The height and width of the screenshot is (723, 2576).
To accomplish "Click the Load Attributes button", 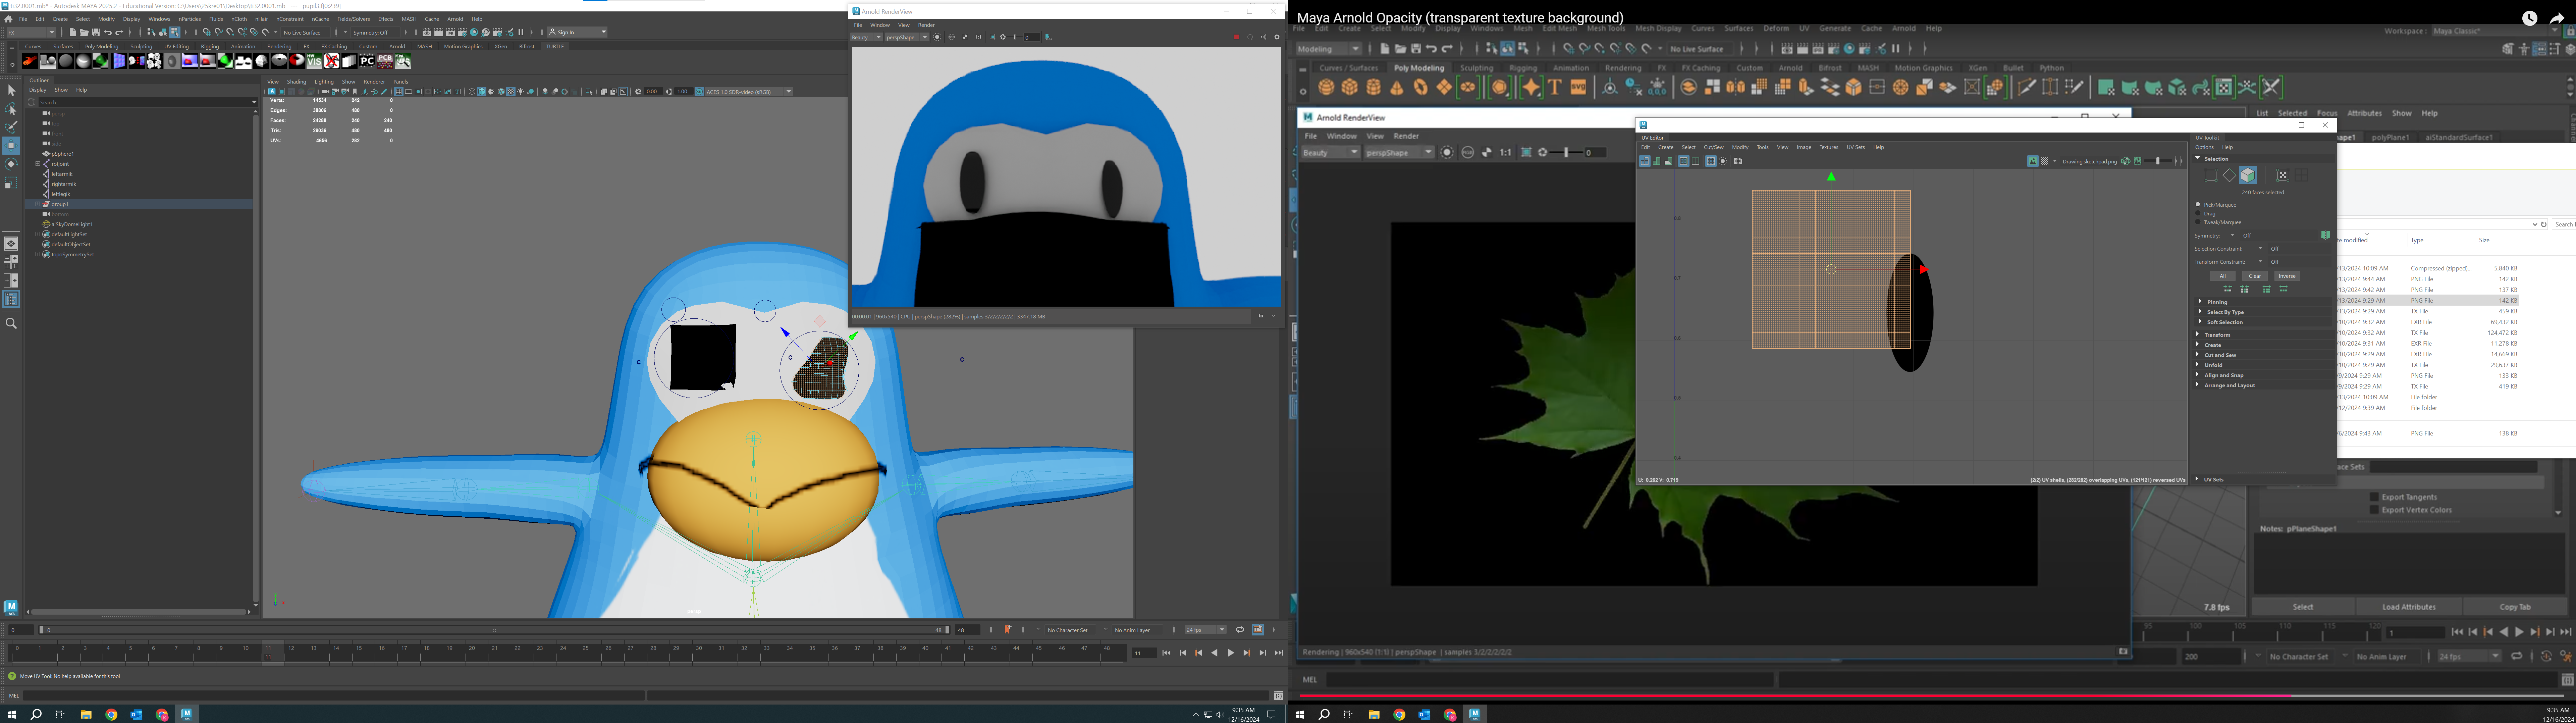I will coord(2409,607).
